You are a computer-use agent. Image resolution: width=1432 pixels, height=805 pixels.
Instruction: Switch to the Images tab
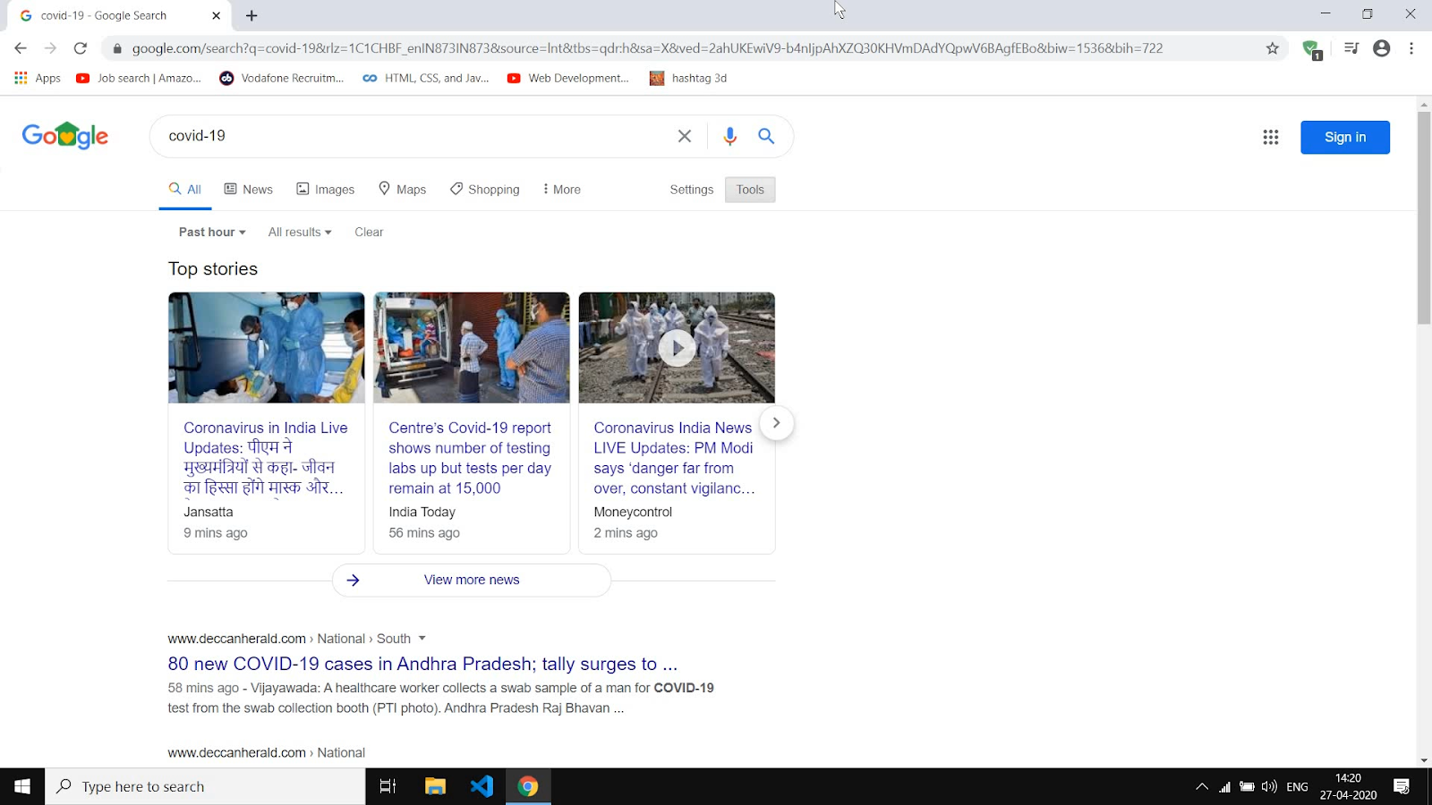pos(326,190)
